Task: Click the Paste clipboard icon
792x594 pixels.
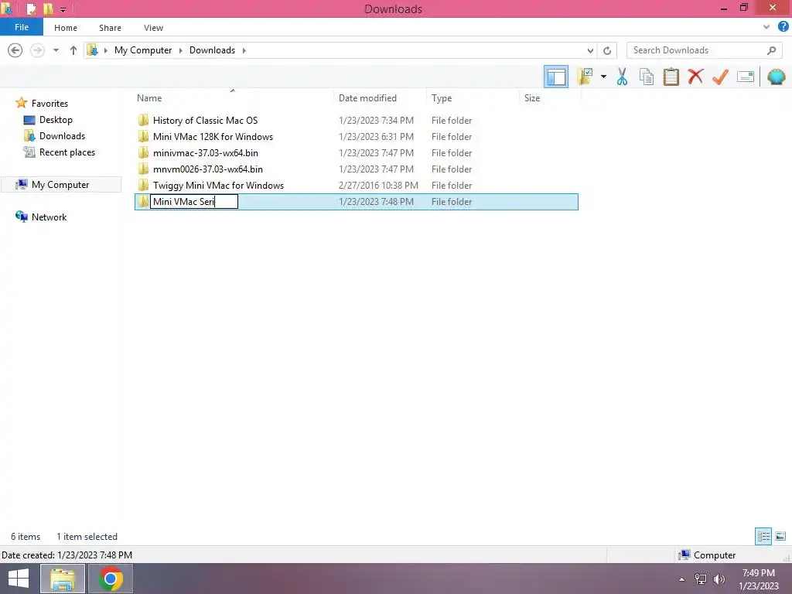Action: (671, 77)
